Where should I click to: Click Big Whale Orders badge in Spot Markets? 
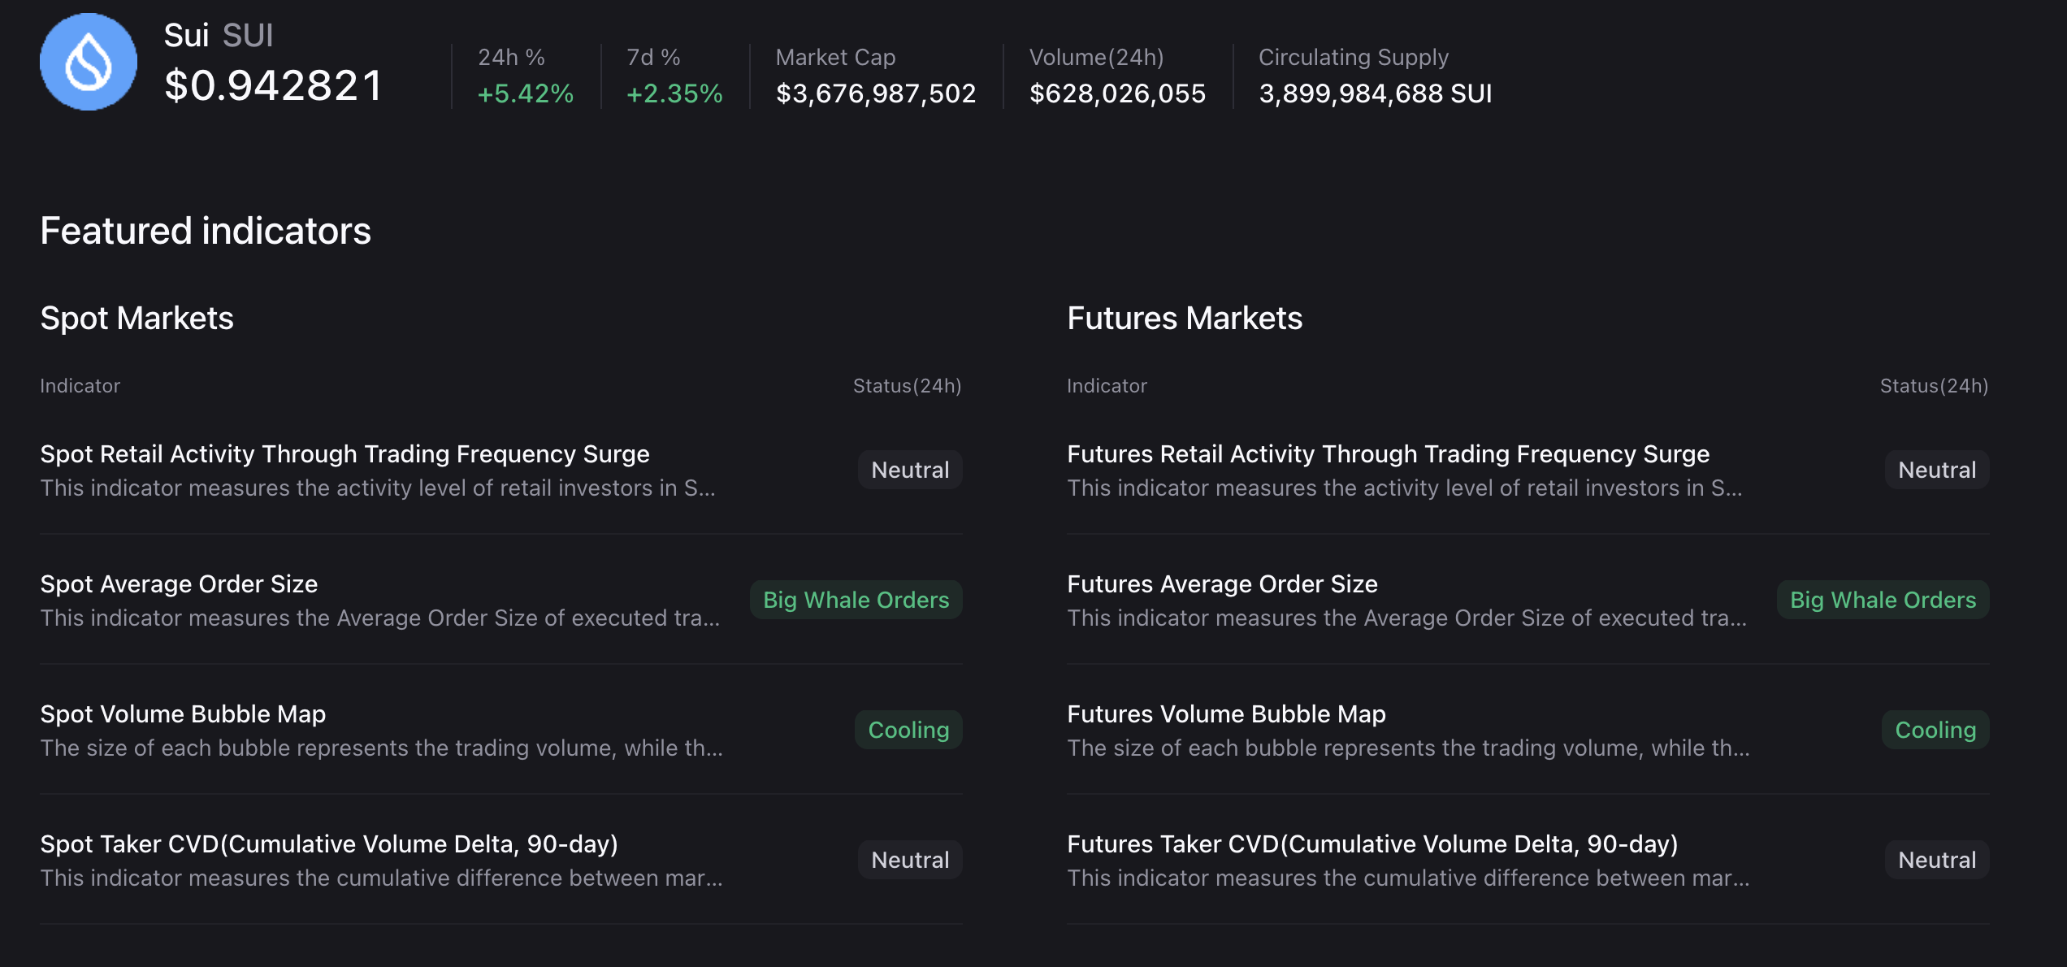[x=856, y=600]
